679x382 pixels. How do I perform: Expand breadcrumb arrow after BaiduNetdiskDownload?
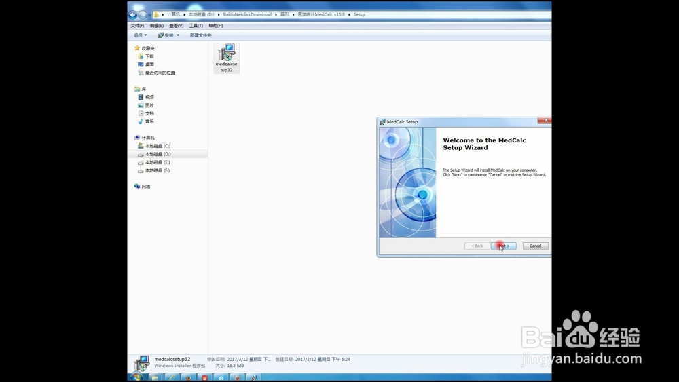pyautogui.click(x=276, y=15)
